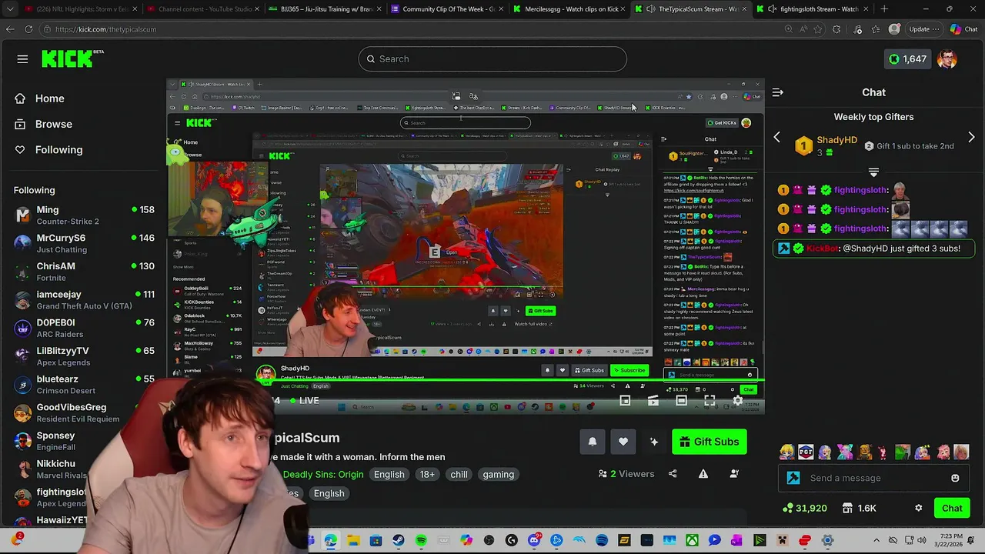Open chat settings gear

point(918,509)
